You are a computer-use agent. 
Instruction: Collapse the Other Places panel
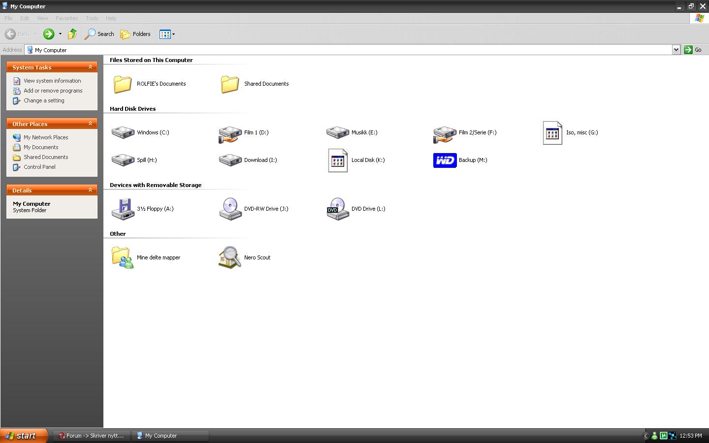pyautogui.click(x=90, y=124)
